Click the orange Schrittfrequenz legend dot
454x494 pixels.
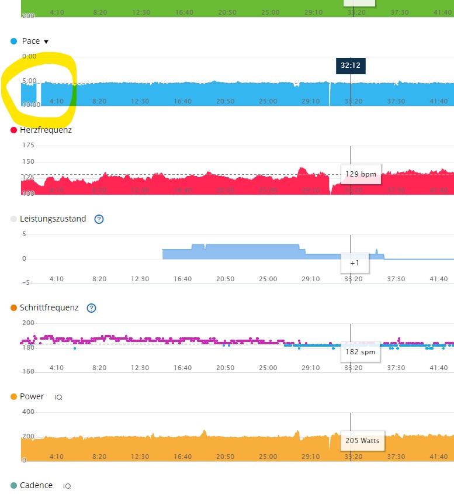pyautogui.click(x=14, y=308)
